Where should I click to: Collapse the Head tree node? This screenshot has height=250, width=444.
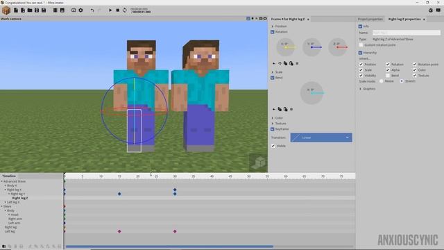[9, 215]
